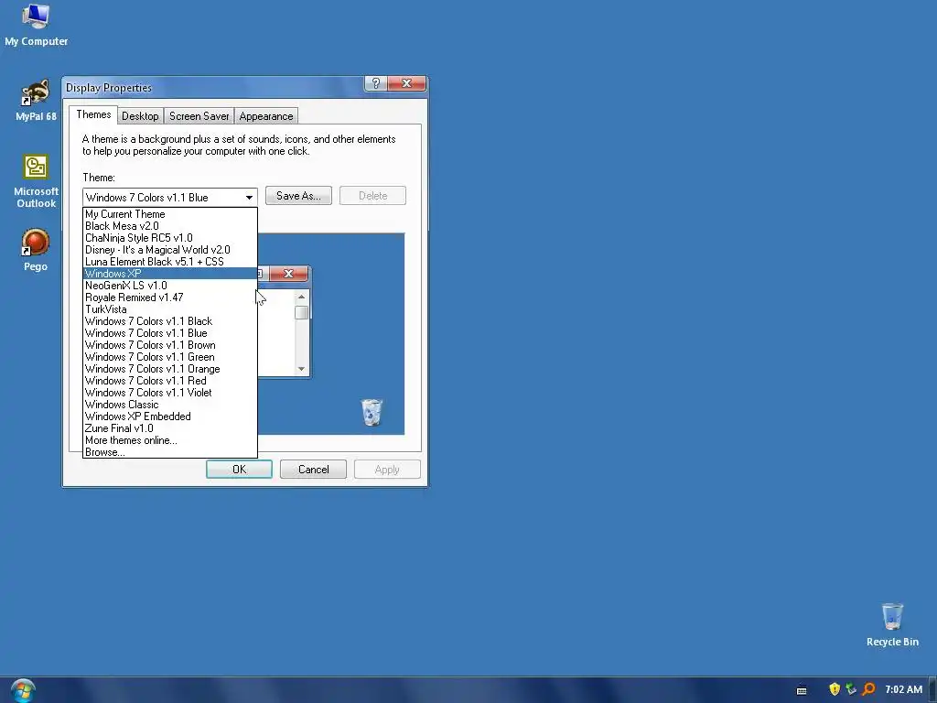Select Windows 7 Colors v1.1 Blue in list
937x703 pixels.
(x=169, y=333)
